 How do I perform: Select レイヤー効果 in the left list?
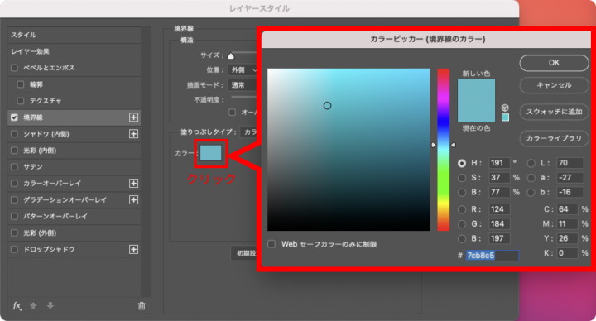(x=74, y=51)
